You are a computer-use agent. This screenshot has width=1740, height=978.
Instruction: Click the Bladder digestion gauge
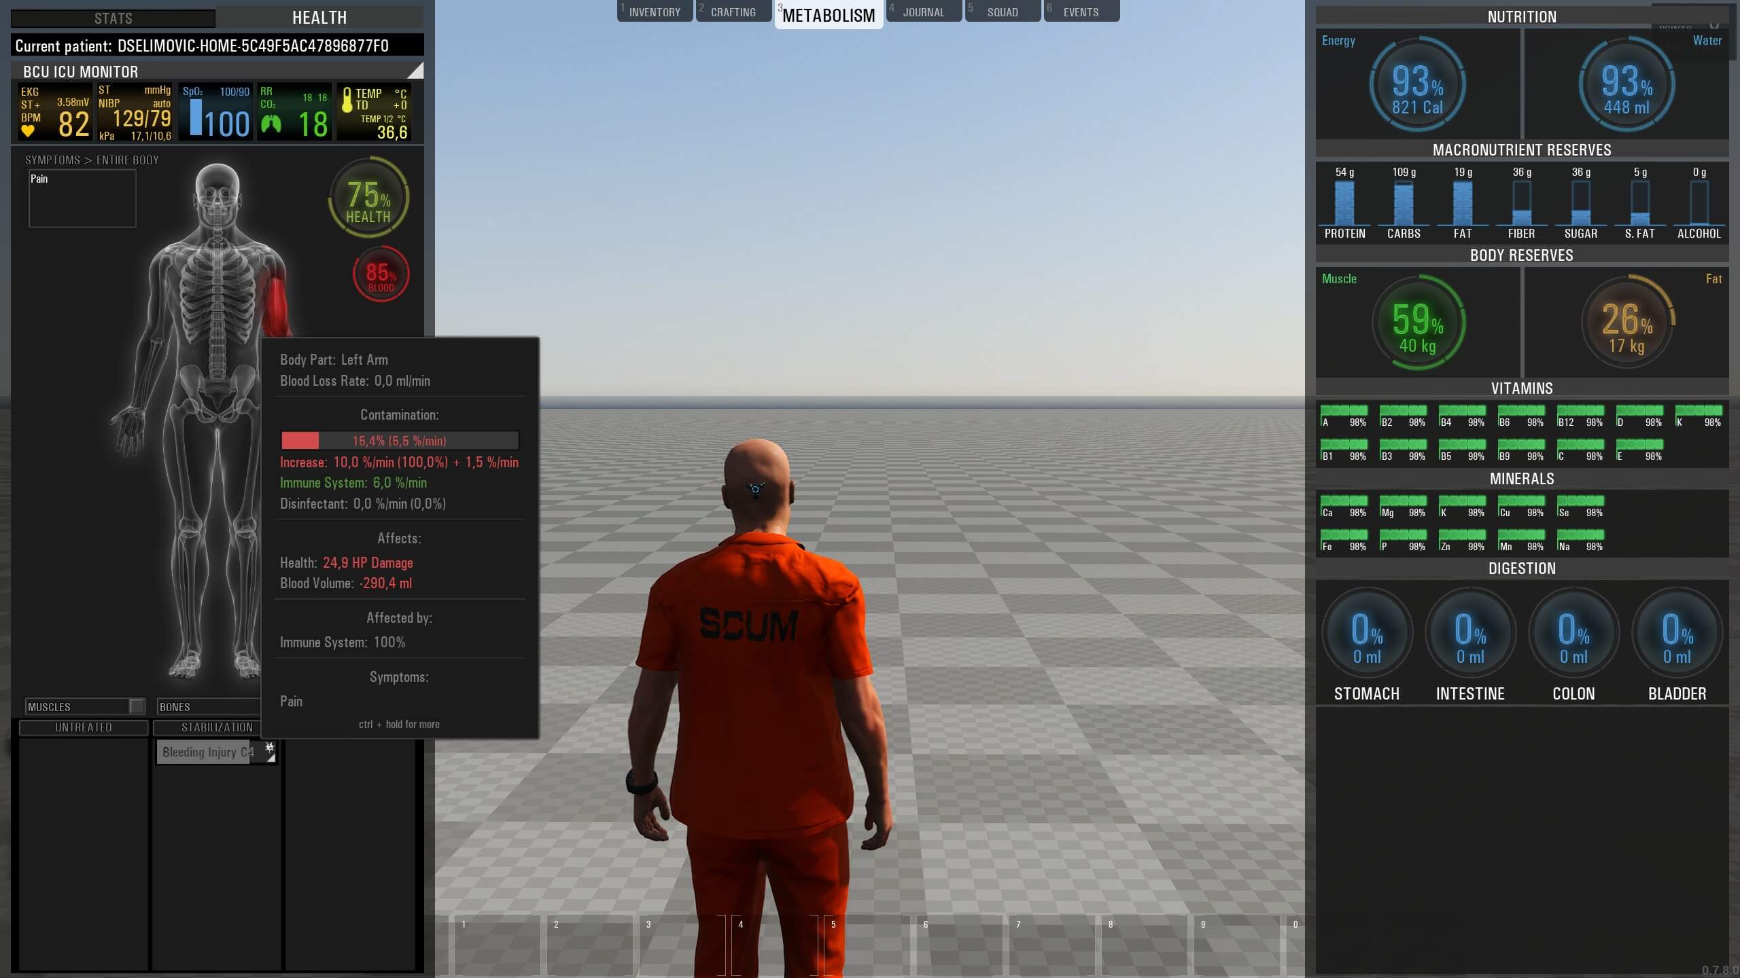tap(1676, 634)
